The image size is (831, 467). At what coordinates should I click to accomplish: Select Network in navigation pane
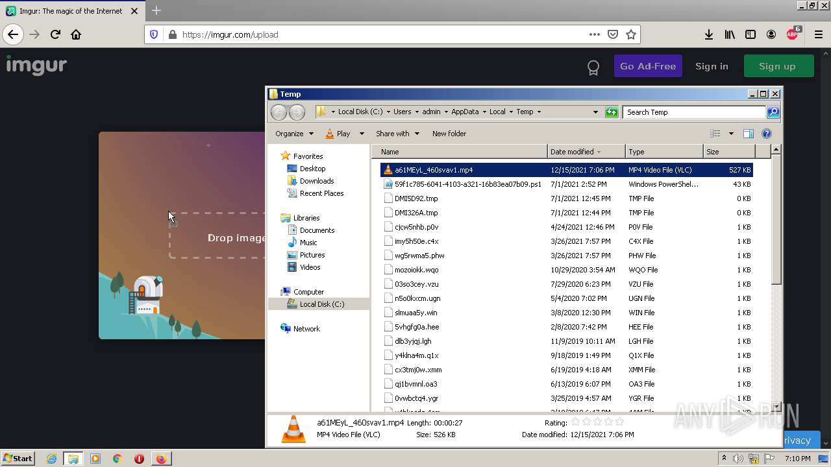306,329
